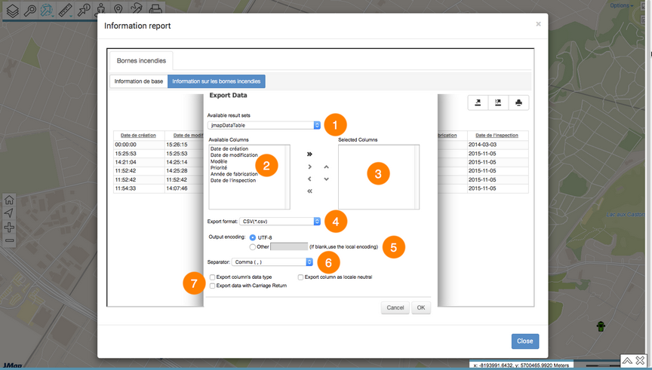The height and width of the screenshot is (370, 652).
Task: Remove all columns with double left arrow
Action: click(x=309, y=191)
